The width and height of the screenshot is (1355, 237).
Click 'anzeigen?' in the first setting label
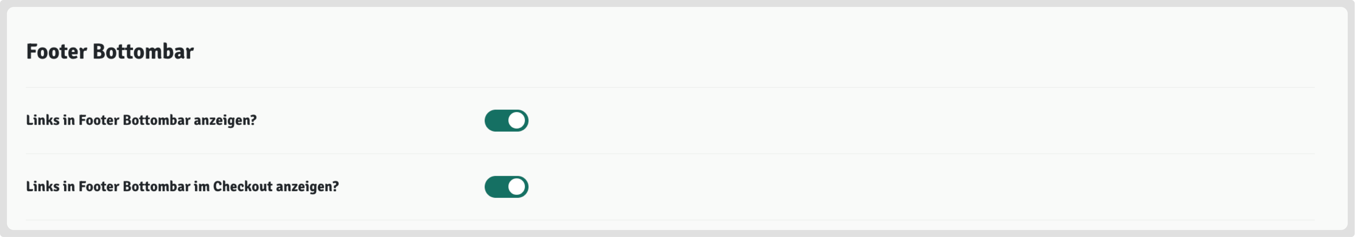pos(225,120)
